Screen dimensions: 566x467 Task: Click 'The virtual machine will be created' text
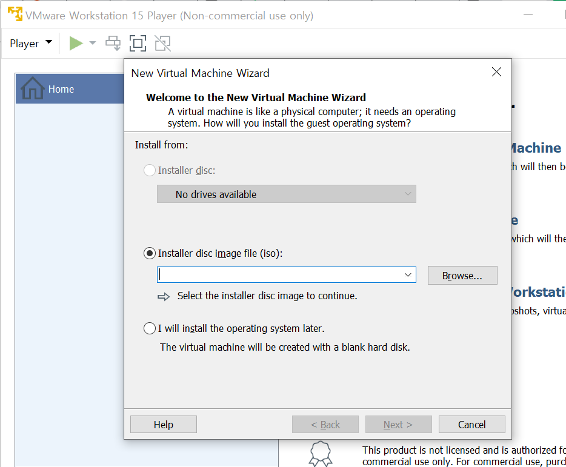pyautogui.click(x=285, y=347)
